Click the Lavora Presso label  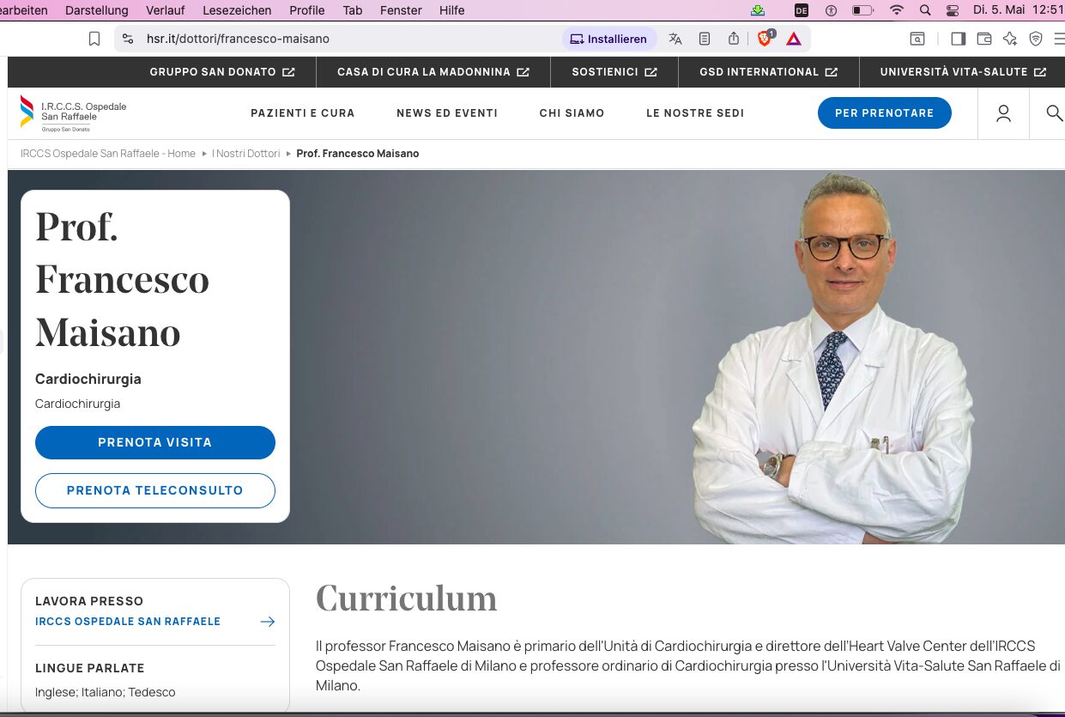coord(89,601)
